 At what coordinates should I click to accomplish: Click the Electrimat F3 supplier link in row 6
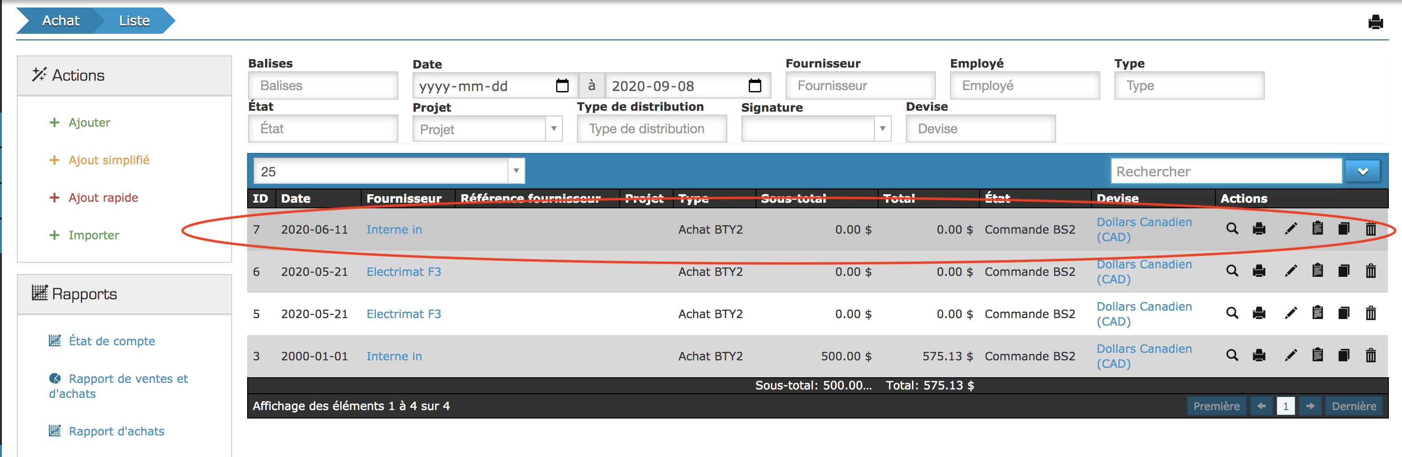coord(403,272)
